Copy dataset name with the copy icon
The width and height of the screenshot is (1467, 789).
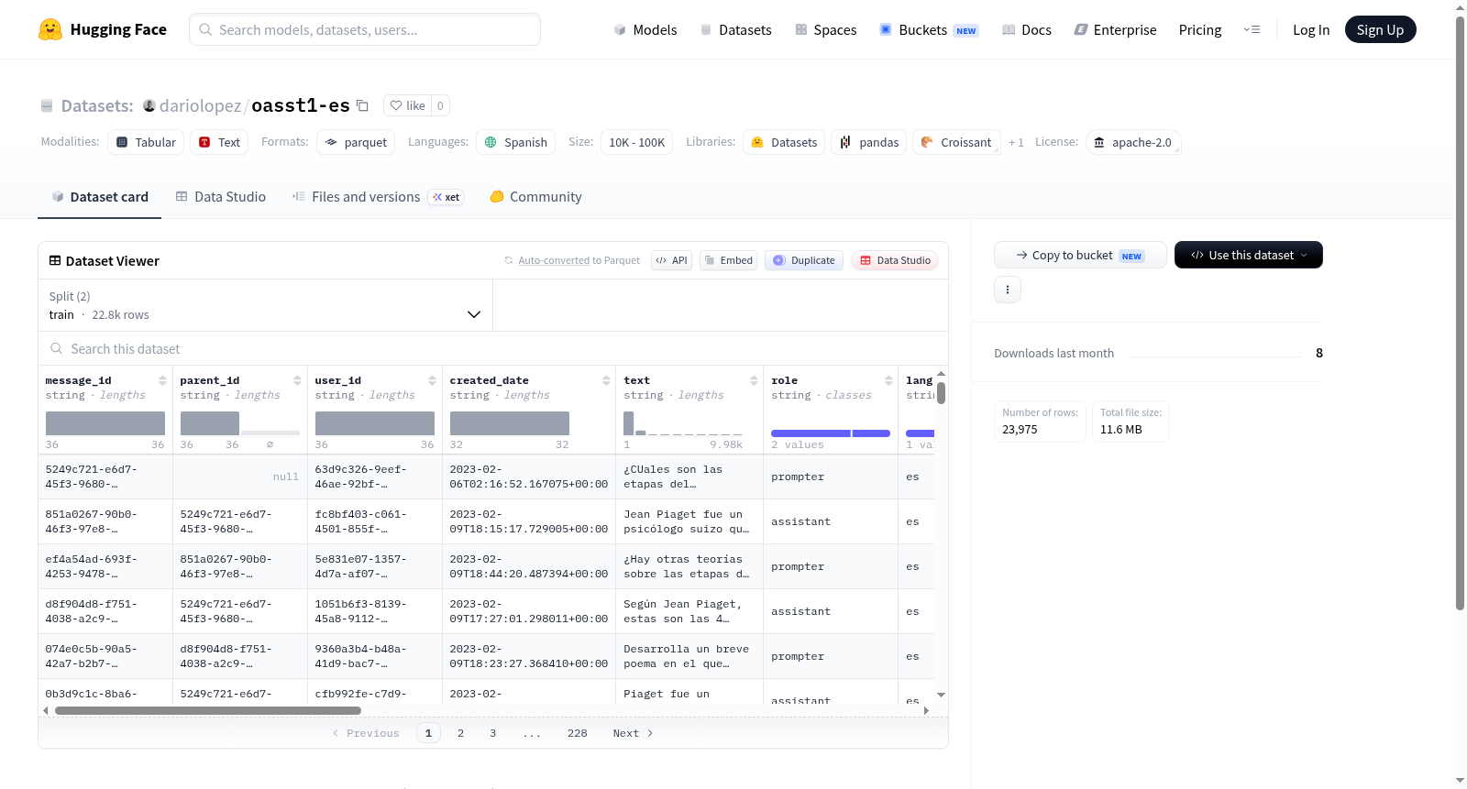(x=362, y=105)
